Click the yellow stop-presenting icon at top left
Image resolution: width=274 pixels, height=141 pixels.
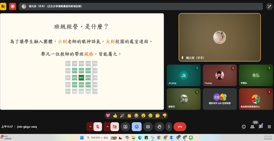pyautogui.click(x=3, y=7)
